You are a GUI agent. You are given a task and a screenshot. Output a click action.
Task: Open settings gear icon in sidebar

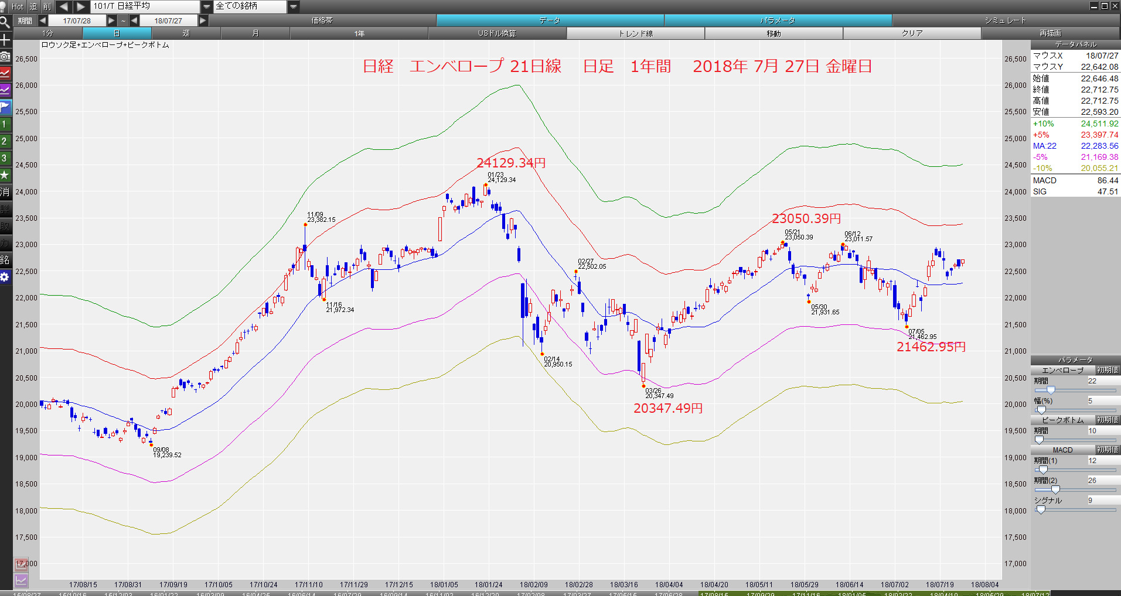[x=5, y=277]
